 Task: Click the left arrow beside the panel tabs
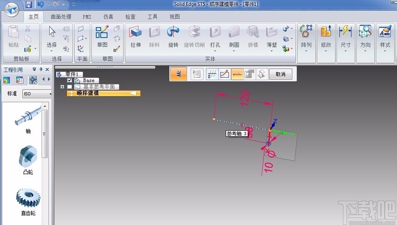[43, 80]
